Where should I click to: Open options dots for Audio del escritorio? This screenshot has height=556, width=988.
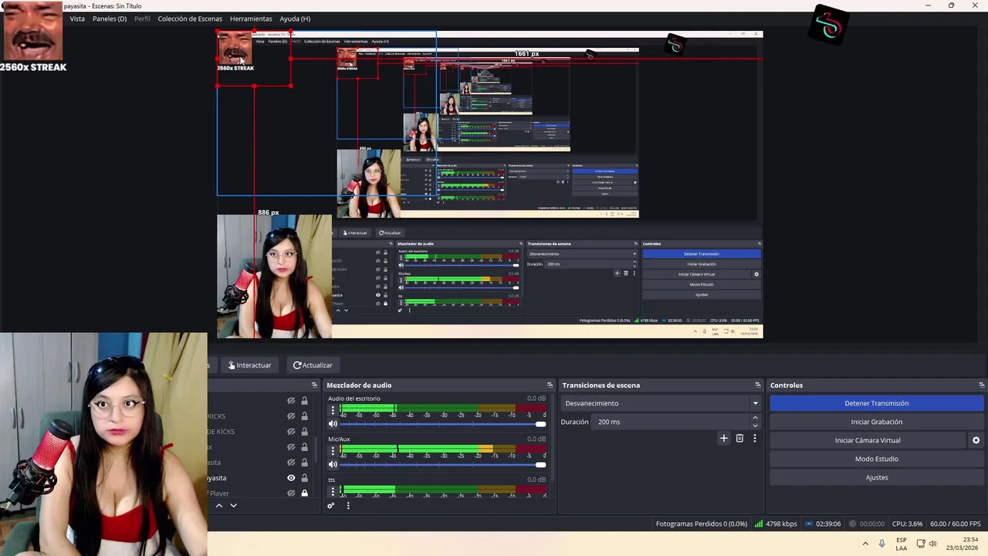tap(333, 410)
